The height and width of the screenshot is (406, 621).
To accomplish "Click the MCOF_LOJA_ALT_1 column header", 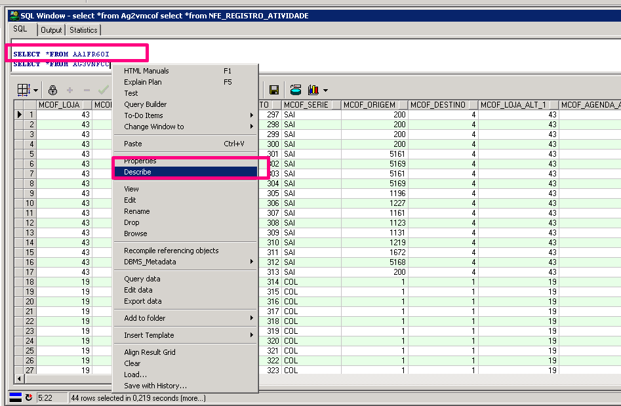I will click(519, 104).
